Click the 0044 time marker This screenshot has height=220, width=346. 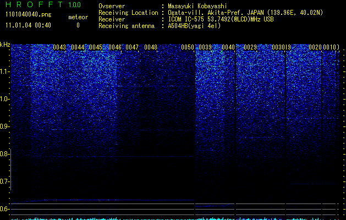click(x=78, y=47)
